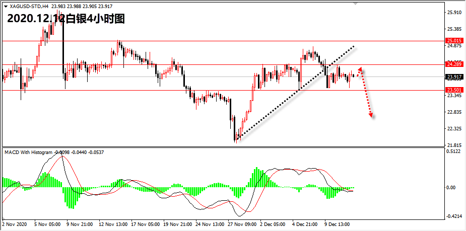Click the 22.325 price axis value
Viewport: 466px width, 231px height.
(x=454, y=129)
